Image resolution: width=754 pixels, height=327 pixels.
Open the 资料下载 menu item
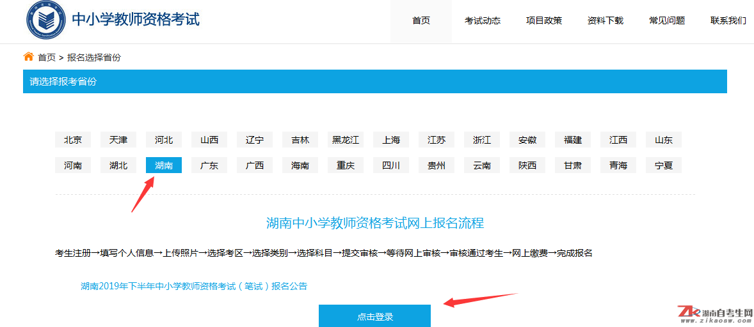tap(606, 20)
